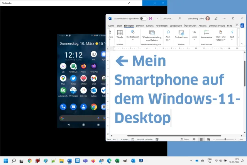Click Word's horizontal scrollbar
This screenshot has width=247, height=165.
coord(174,136)
